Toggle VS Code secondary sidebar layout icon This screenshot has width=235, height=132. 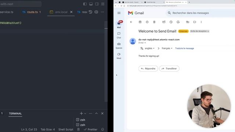pyautogui.click(x=97, y=4)
